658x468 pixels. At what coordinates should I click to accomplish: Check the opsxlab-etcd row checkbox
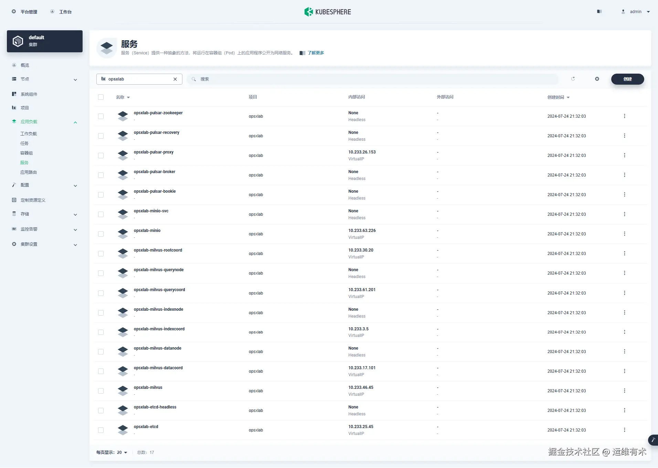click(x=101, y=430)
